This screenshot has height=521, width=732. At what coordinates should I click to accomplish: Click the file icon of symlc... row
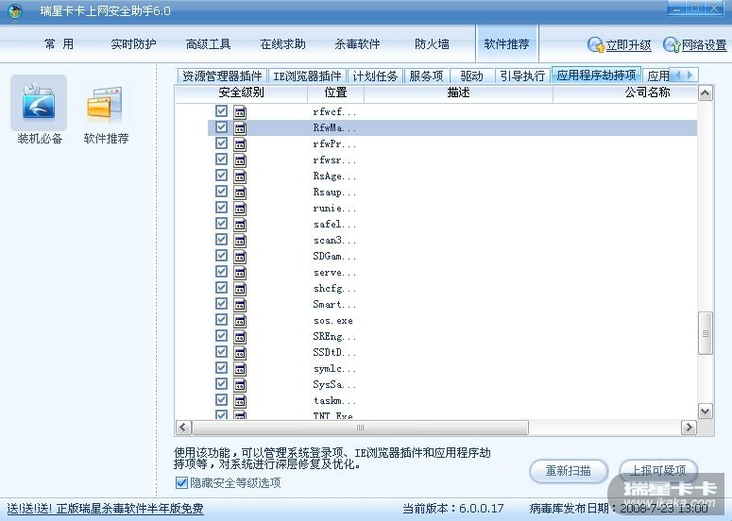[240, 368]
